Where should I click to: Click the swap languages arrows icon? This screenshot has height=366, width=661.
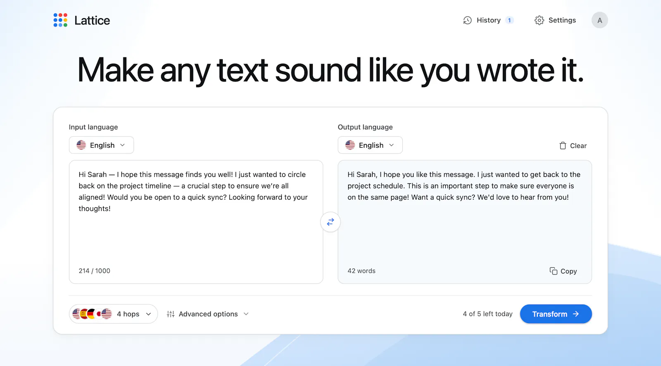[x=330, y=222]
